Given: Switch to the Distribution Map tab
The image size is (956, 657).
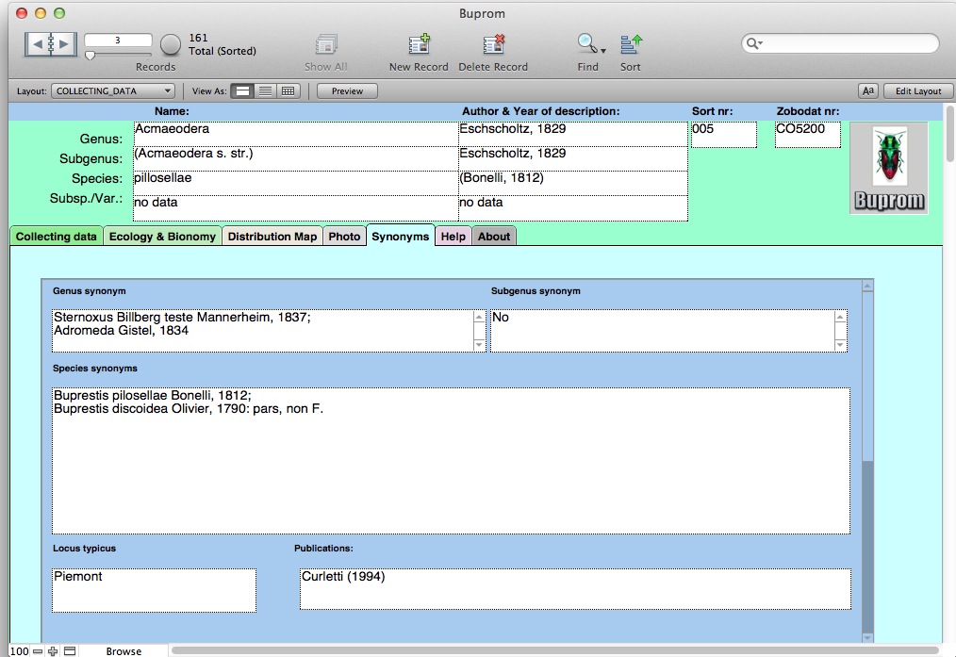Looking at the screenshot, I should [272, 237].
